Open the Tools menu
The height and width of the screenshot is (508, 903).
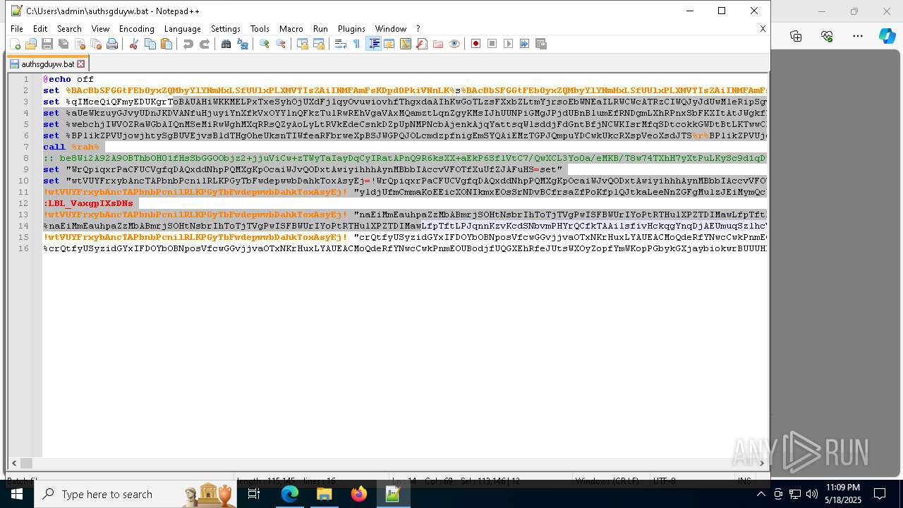260,29
